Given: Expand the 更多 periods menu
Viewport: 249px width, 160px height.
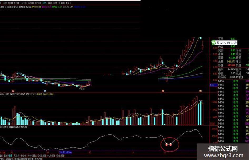Looking at the screenshot, I should pyautogui.click(x=68, y=3).
